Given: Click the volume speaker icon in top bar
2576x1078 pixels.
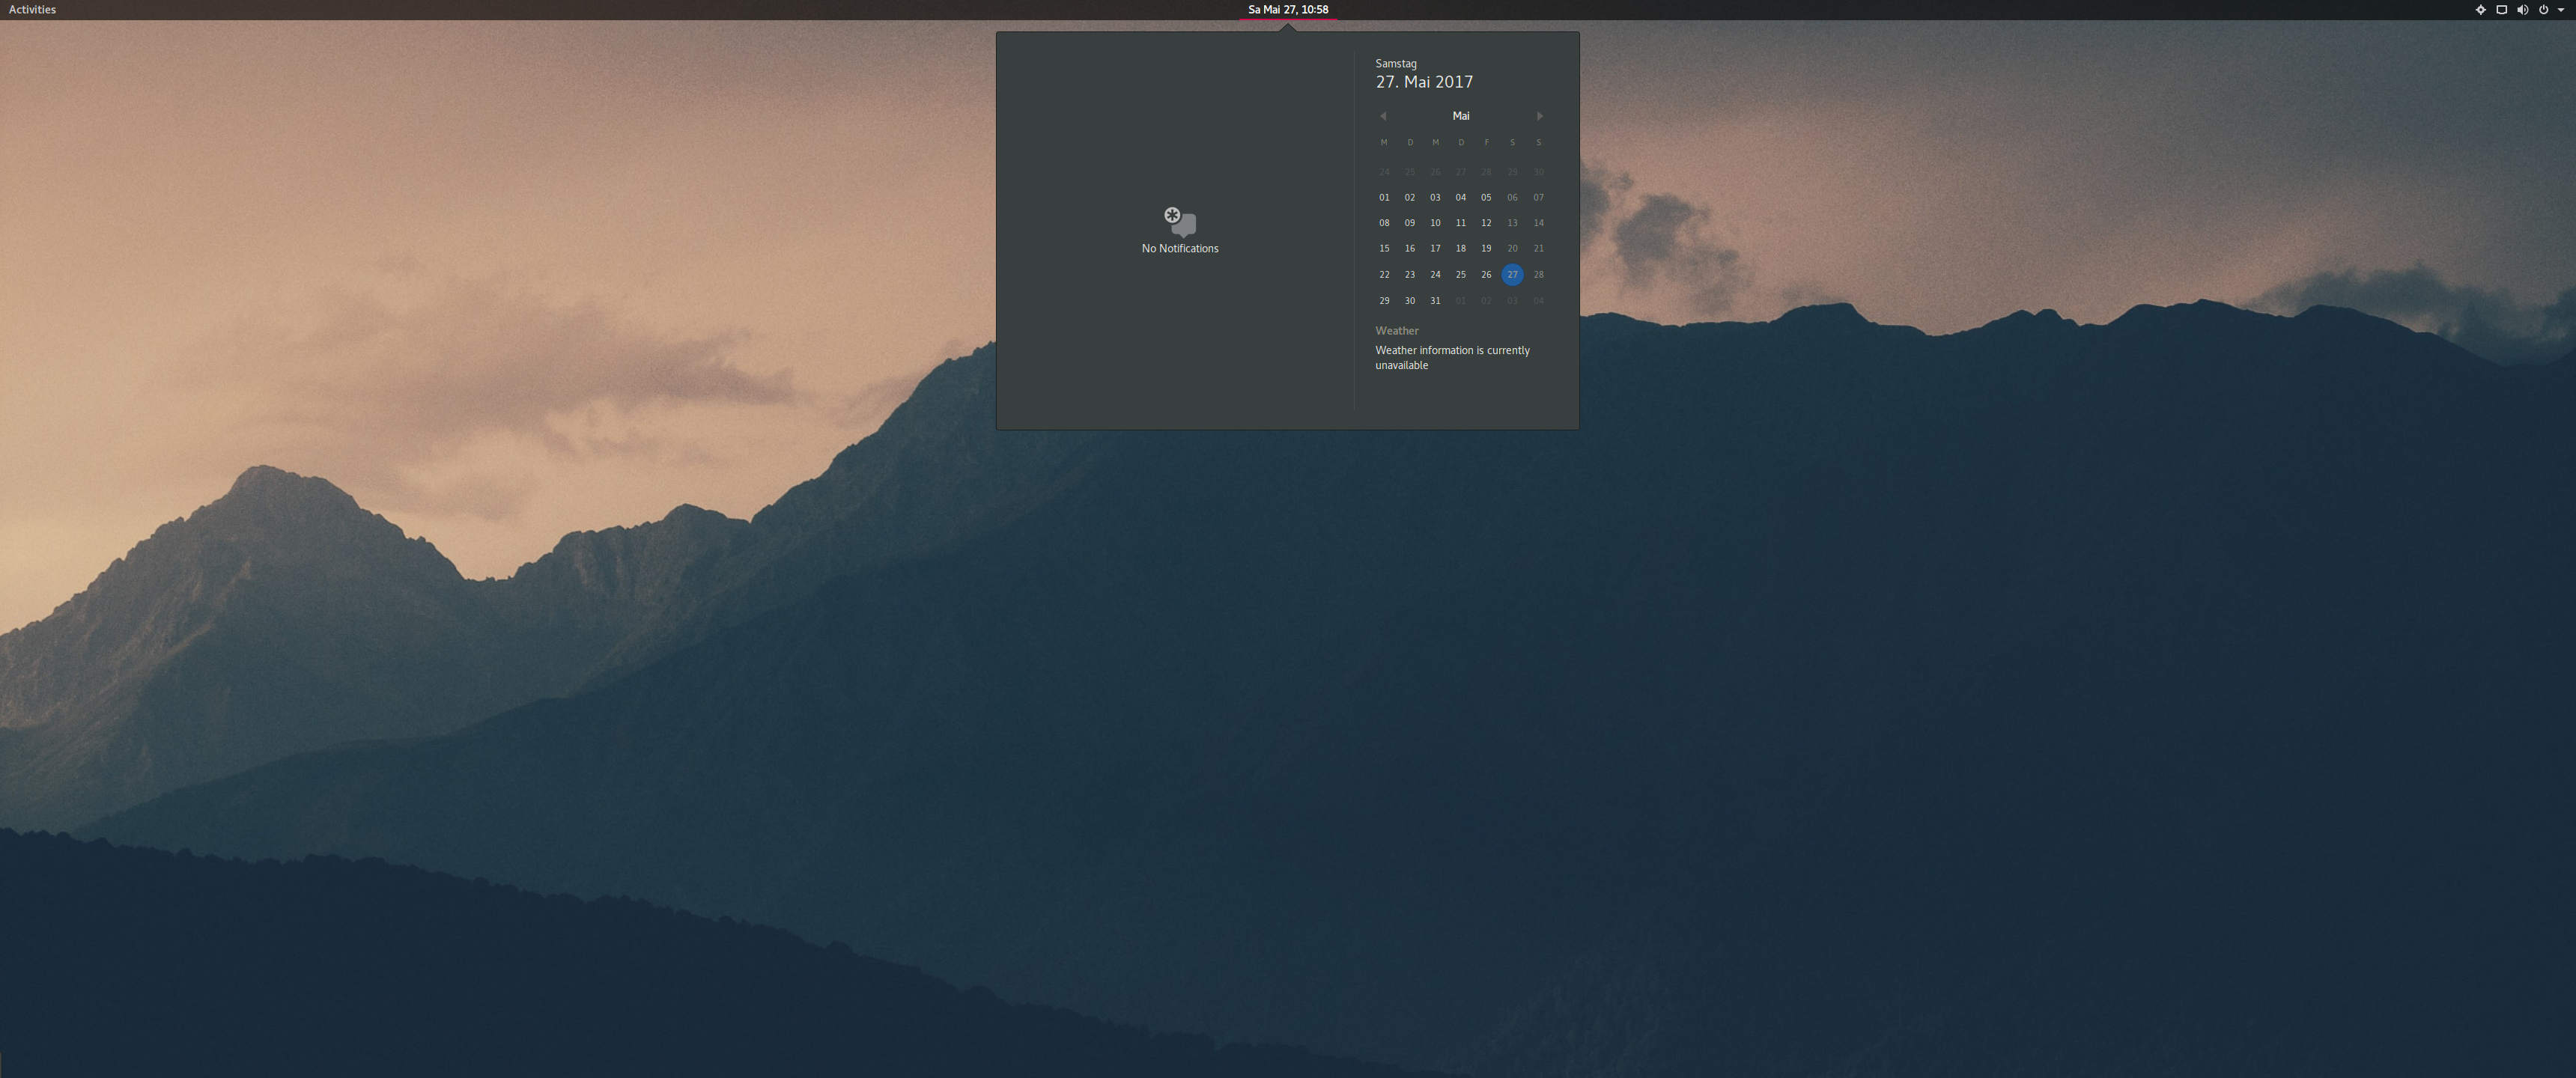Looking at the screenshot, I should [2522, 10].
